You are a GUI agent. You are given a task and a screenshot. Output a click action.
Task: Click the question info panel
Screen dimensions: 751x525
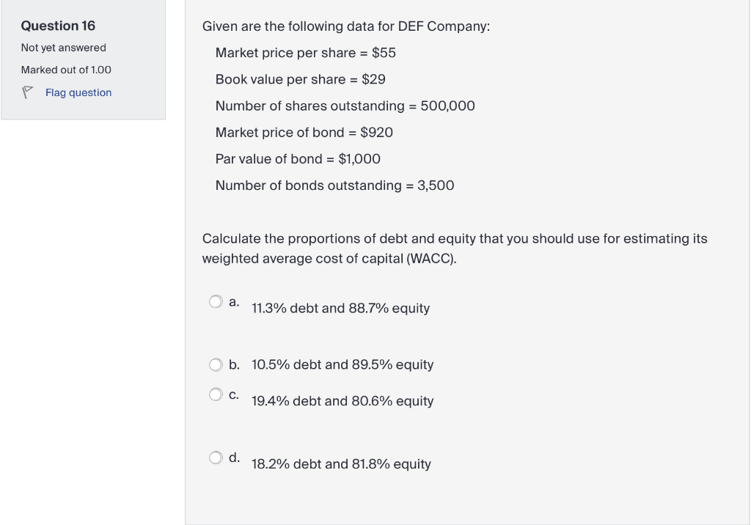coord(84,59)
